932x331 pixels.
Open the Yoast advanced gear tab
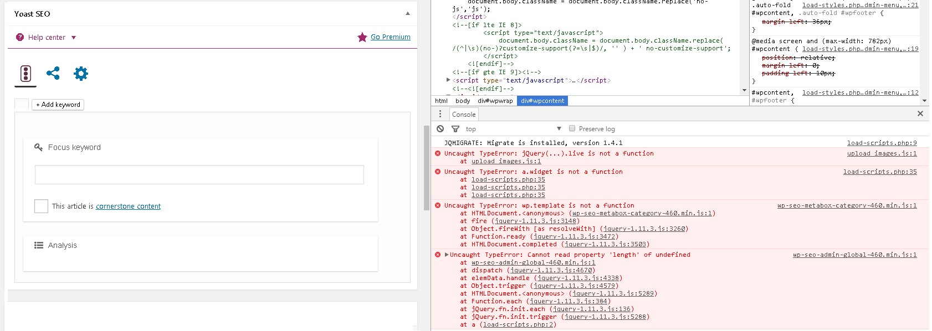coord(81,74)
